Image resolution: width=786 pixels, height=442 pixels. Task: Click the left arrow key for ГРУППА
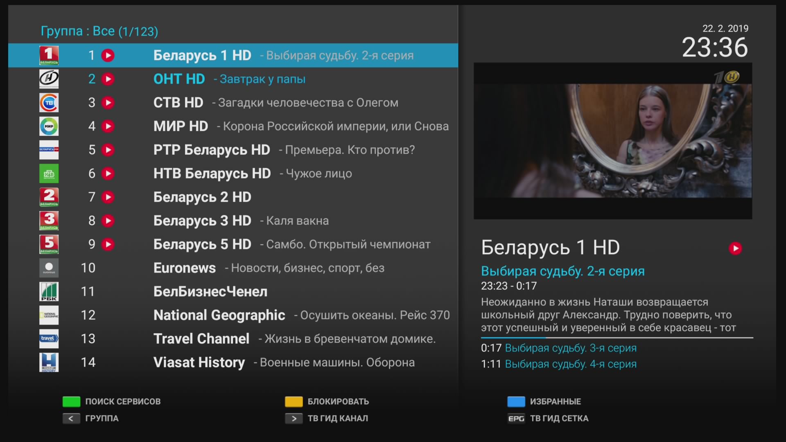(71, 419)
